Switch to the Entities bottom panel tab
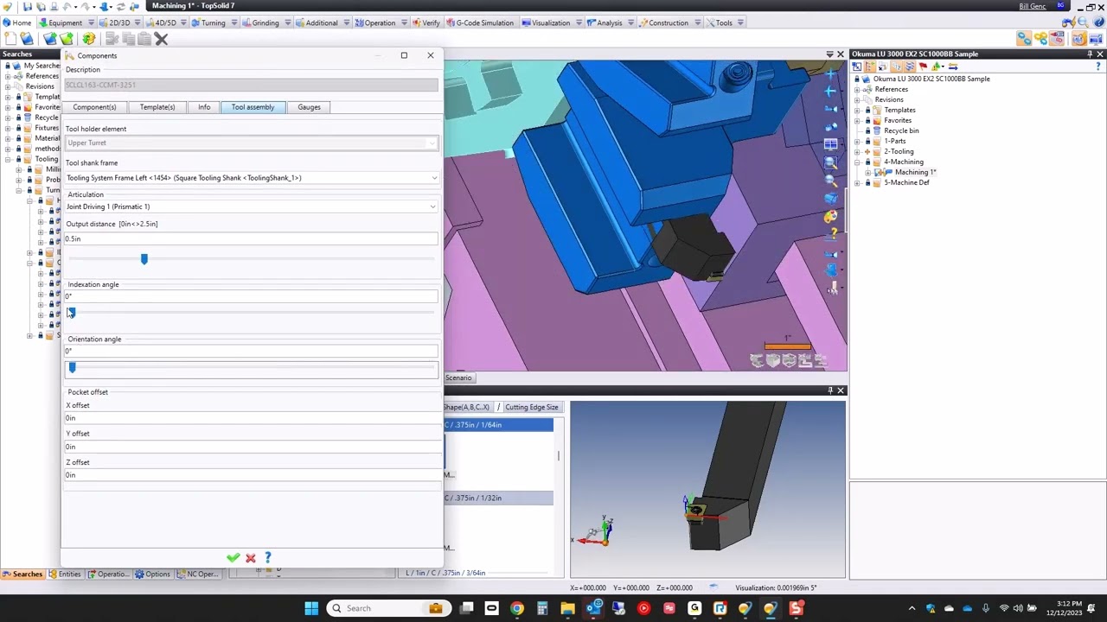 [65, 574]
